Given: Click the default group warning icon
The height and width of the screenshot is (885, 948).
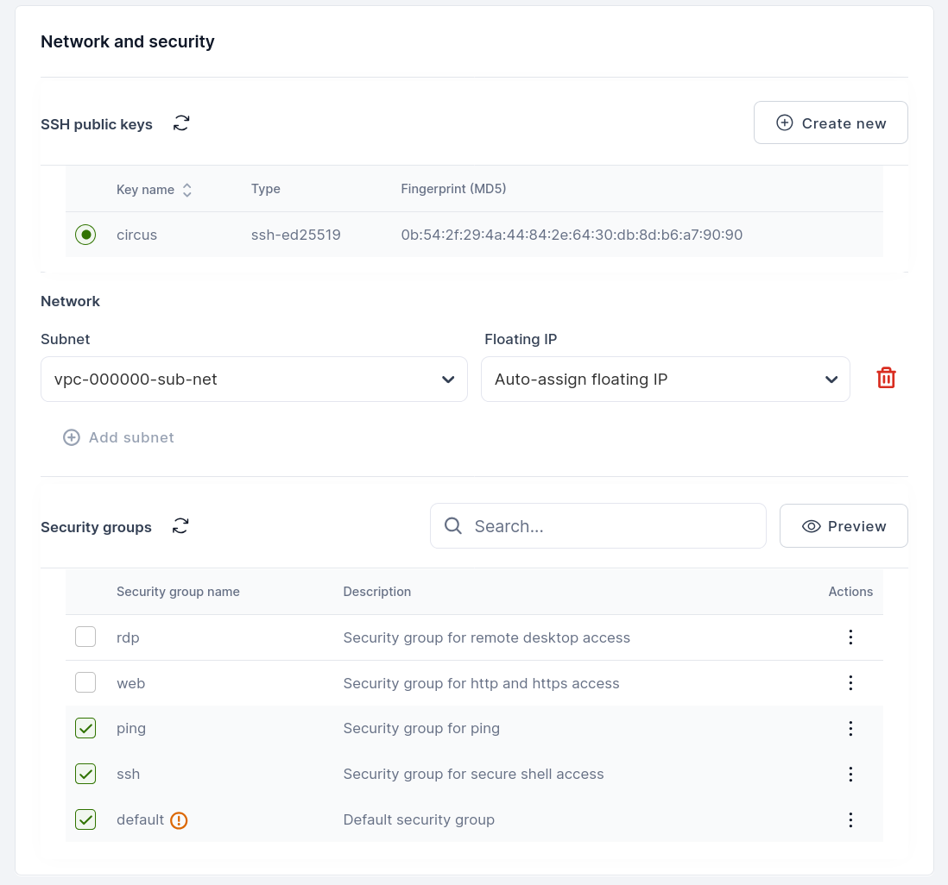Looking at the screenshot, I should (179, 820).
